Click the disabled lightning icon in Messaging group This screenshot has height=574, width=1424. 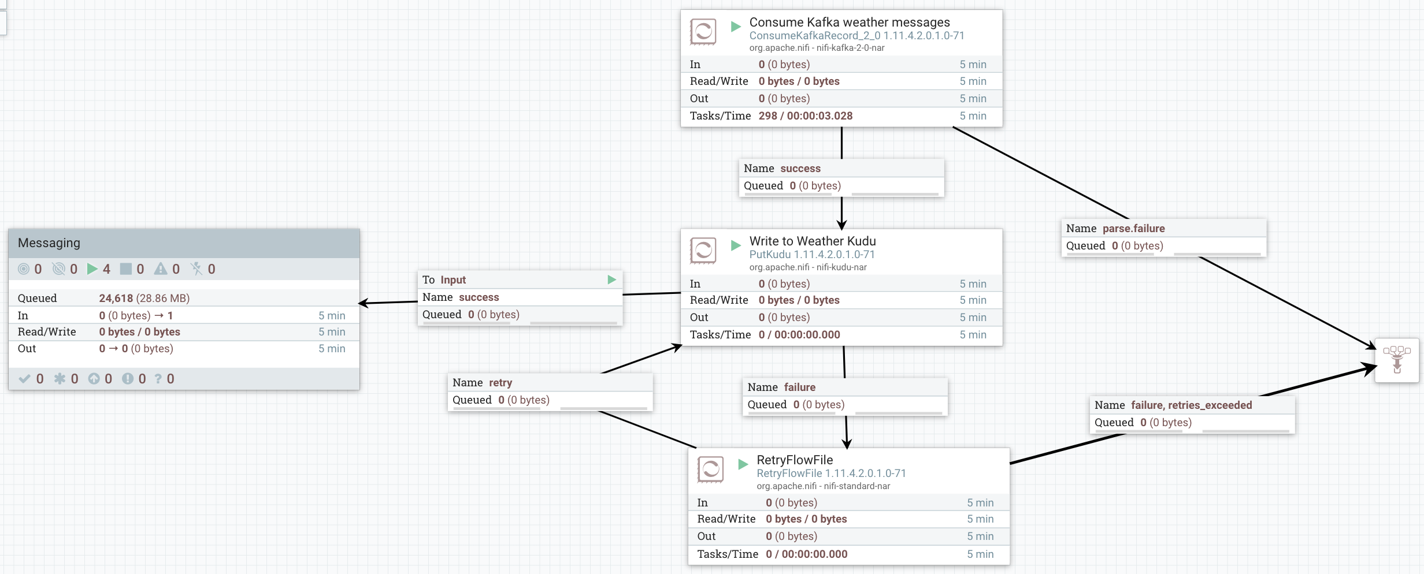point(196,269)
